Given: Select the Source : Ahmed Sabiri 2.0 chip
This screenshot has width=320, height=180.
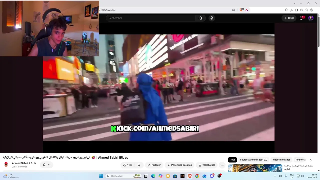Looking at the screenshot, I should [253, 160].
